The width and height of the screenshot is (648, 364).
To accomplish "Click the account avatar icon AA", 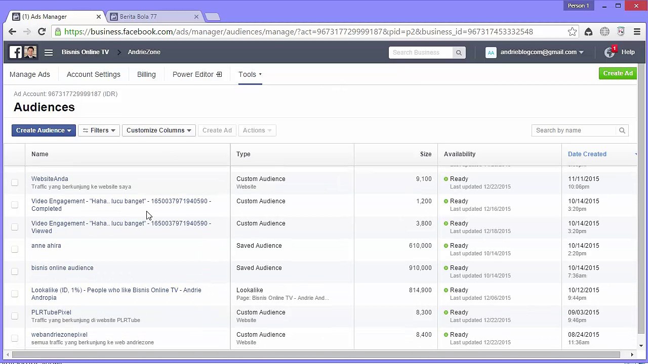I will tap(491, 52).
